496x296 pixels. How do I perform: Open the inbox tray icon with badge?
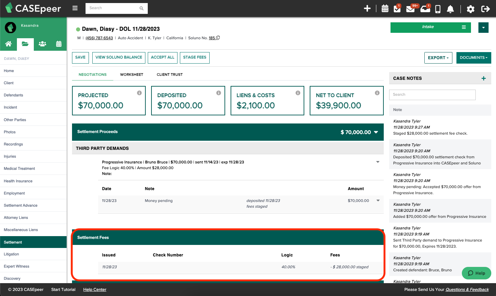[425, 8]
